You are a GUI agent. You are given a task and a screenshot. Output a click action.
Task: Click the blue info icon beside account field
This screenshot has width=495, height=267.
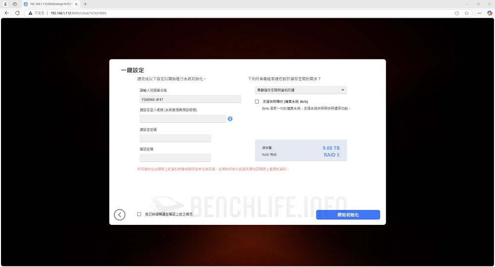point(230,119)
